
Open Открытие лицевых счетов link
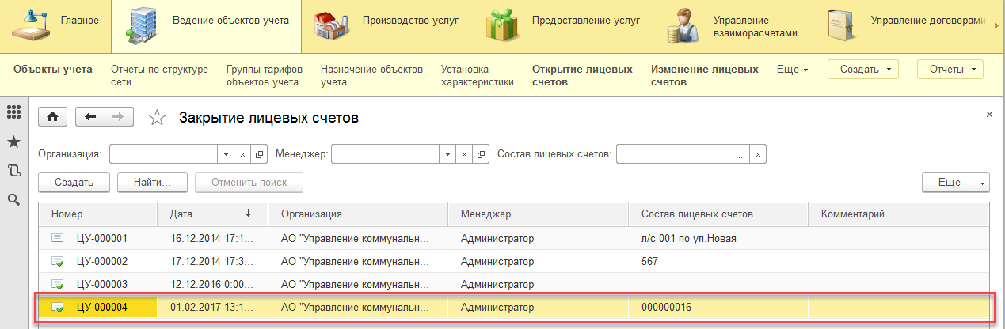pyautogui.click(x=582, y=75)
